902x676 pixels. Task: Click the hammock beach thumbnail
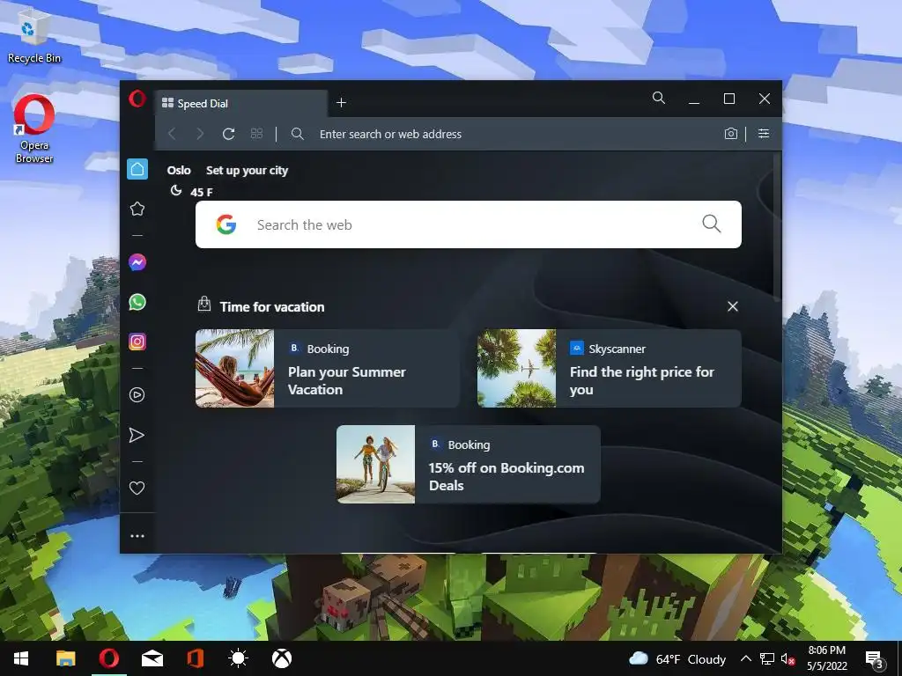pos(234,369)
